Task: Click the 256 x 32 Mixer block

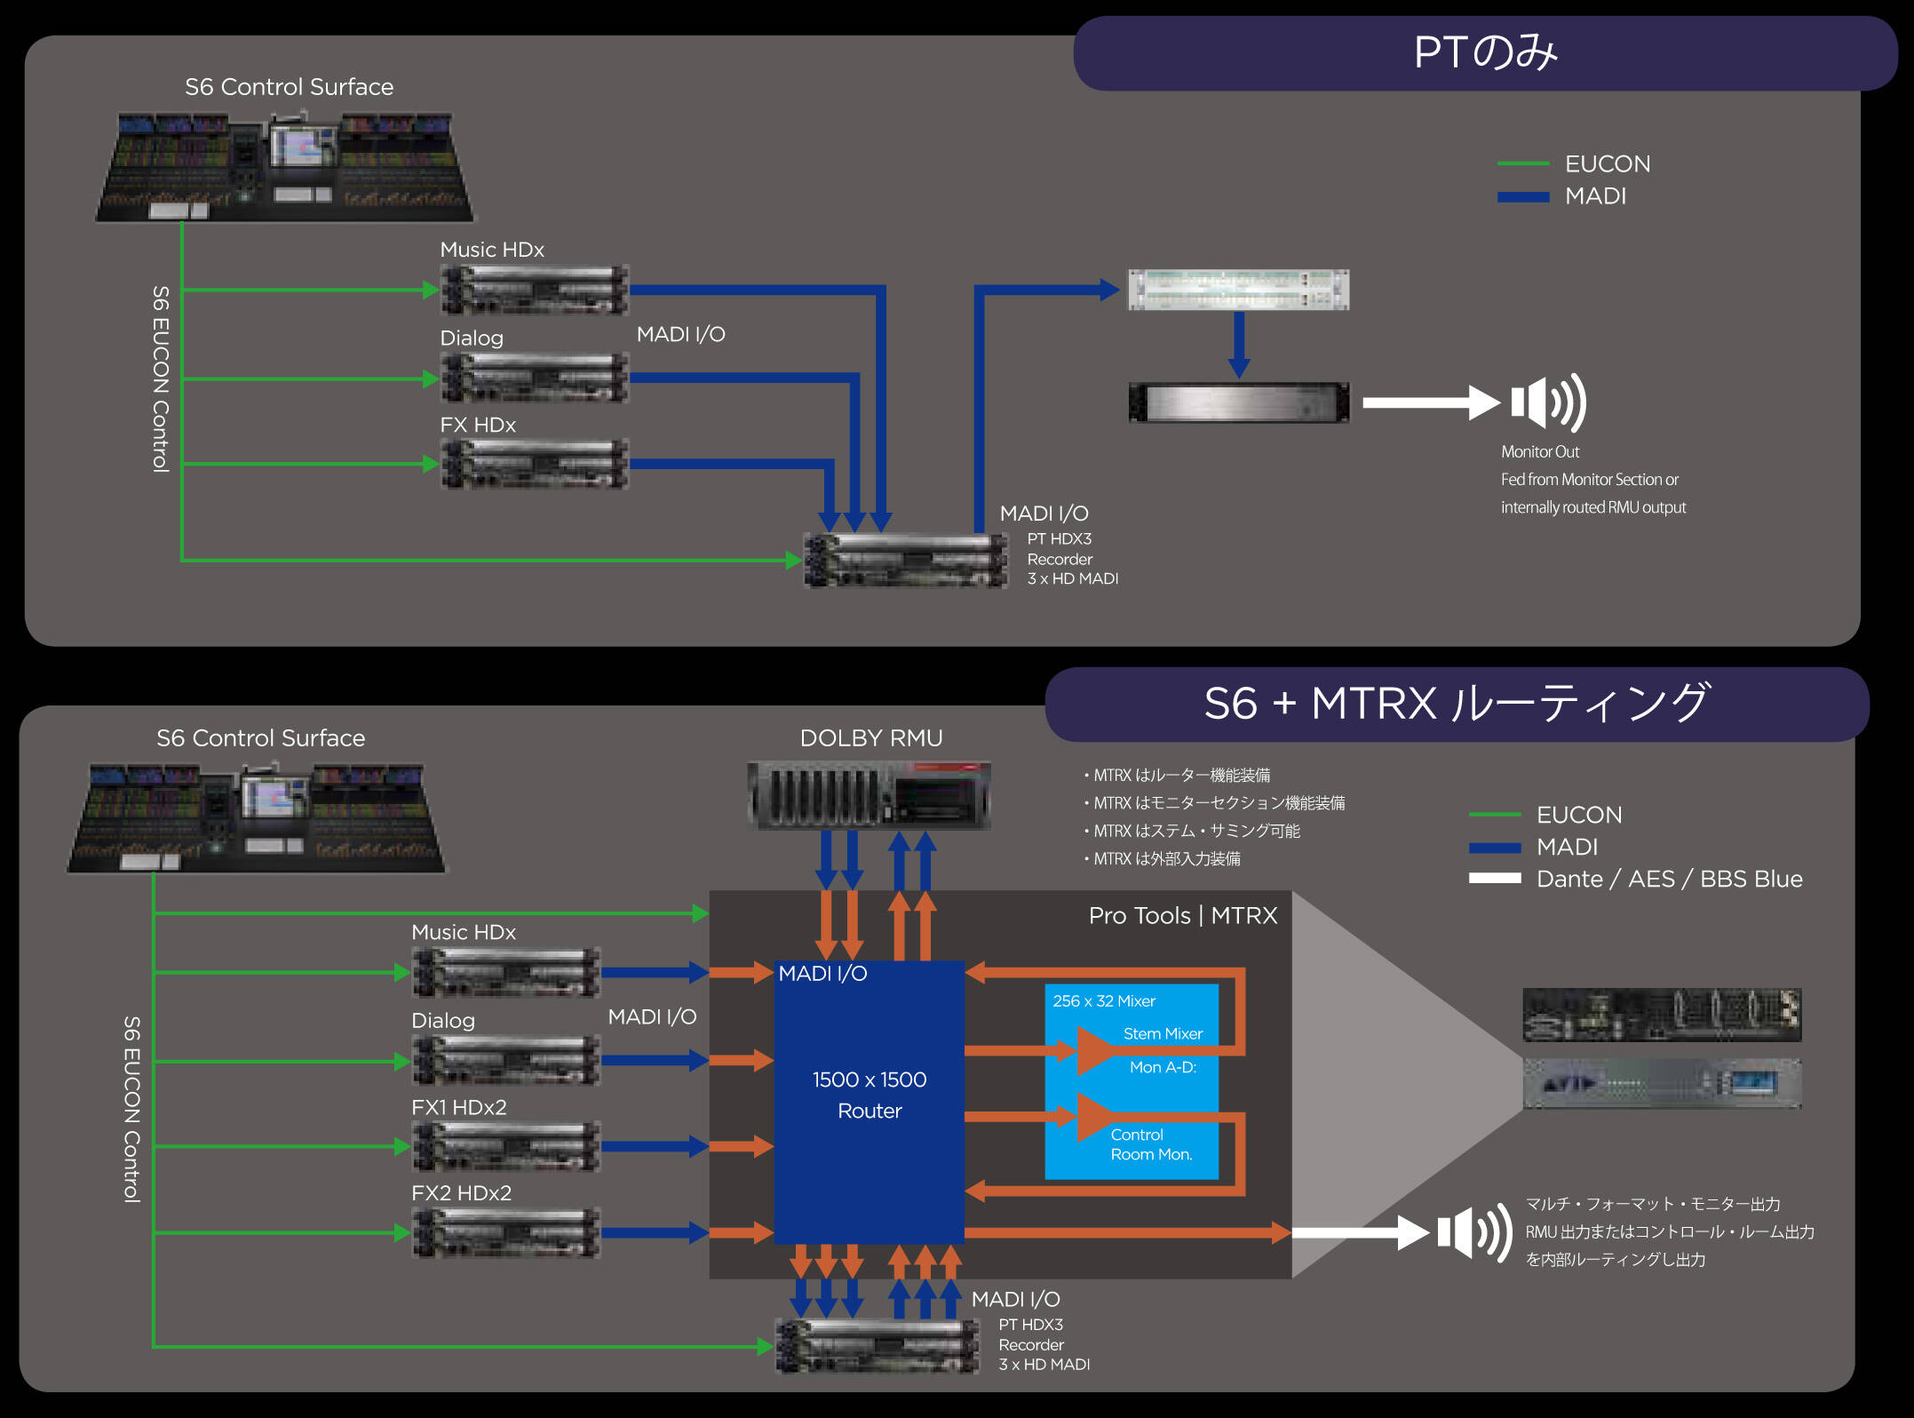Action: coord(1132,1081)
